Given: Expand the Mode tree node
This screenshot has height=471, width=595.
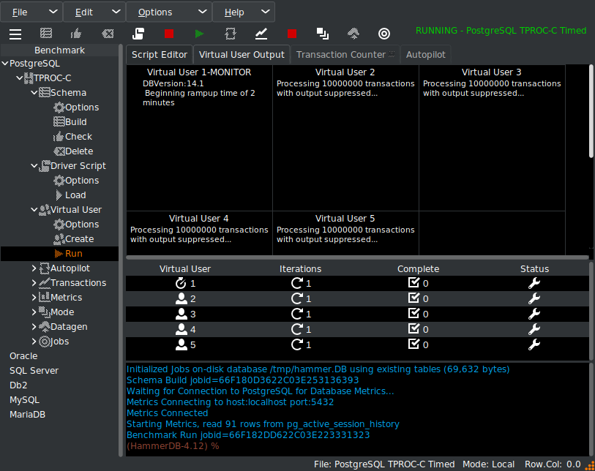Looking at the screenshot, I should pos(34,312).
